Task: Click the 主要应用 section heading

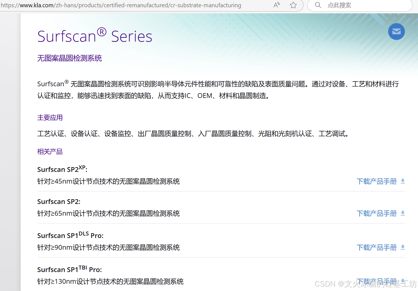Action: [x=50, y=117]
